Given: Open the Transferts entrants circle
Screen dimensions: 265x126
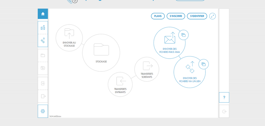Looking at the screenshot, I should tap(120, 84).
